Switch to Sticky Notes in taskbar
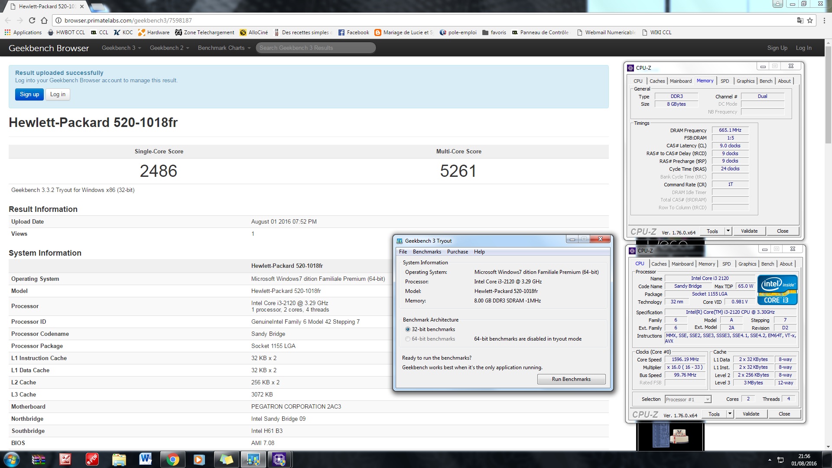832x468 pixels. [226, 459]
